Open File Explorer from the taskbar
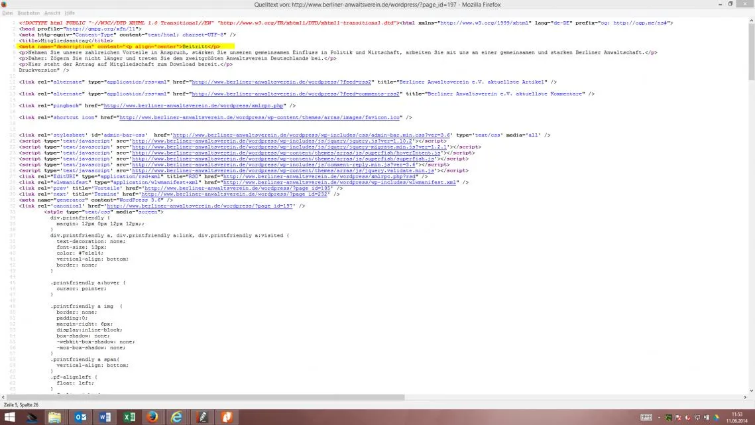755x425 pixels. [x=54, y=417]
